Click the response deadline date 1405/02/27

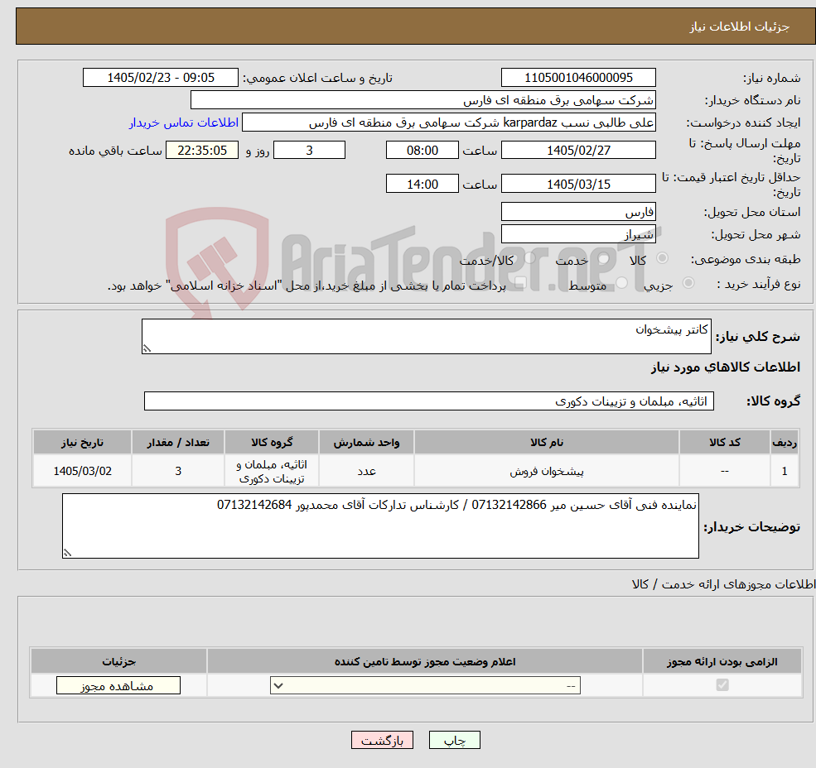(x=578, y=151)
